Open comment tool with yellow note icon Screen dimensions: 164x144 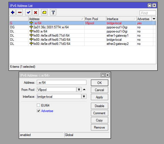pyautogui.click(x=44, y=12)
